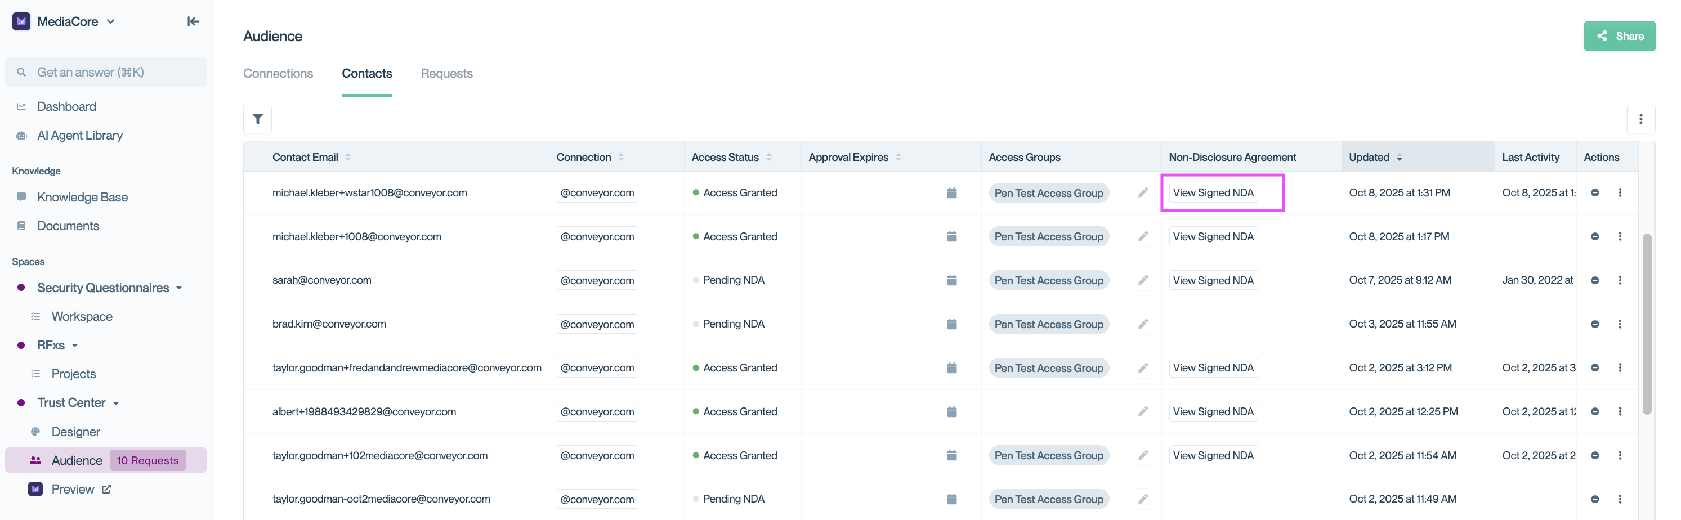The image size is (1681, 520).
Task: Click the Share button
Action: coord(1619,36)
